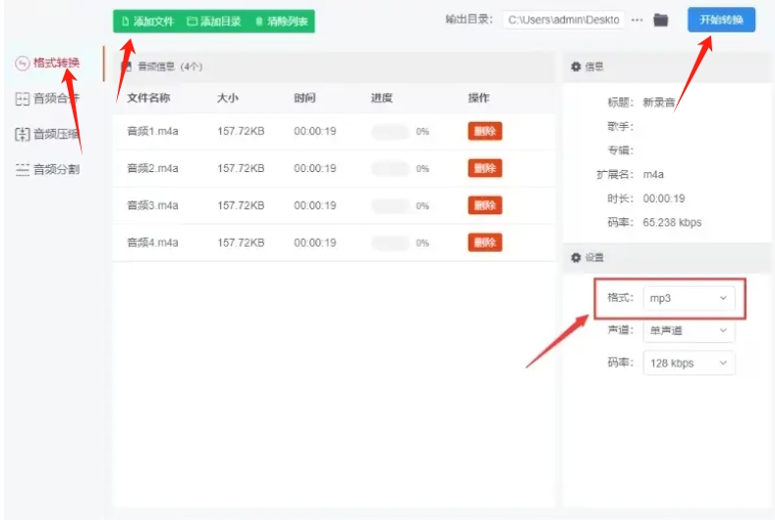Click the bitrate value 65.238 kbps
775x520 pixels.
672,222
